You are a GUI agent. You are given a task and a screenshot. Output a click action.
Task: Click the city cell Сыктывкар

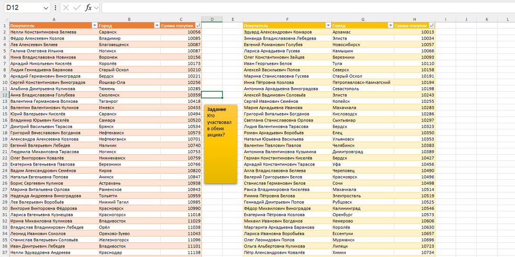click(x=363, y=120)
